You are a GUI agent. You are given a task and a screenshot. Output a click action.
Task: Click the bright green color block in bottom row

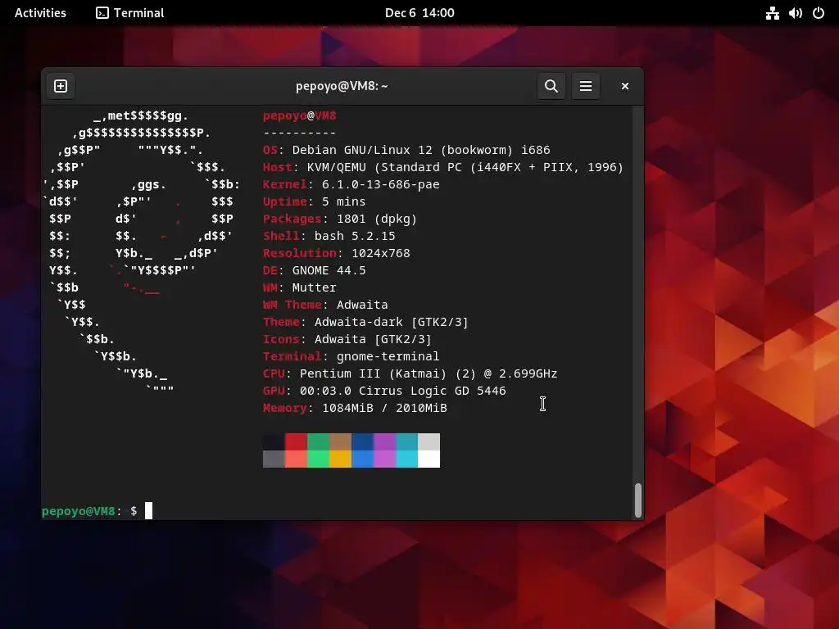click(319, 459)
